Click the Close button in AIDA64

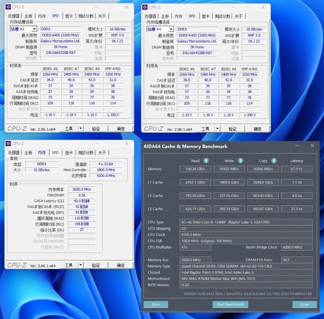click(305, 304)
